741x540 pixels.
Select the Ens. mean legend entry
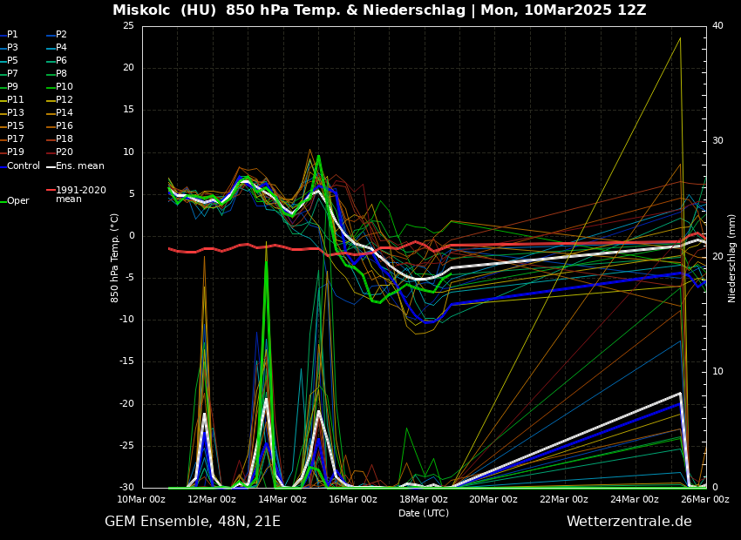[79, 165]
